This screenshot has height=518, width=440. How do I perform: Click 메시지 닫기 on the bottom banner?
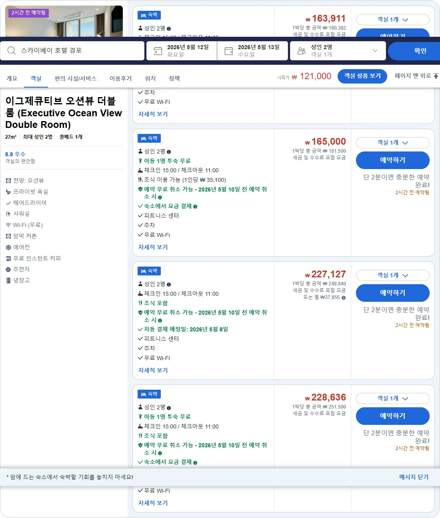point(414,477)
